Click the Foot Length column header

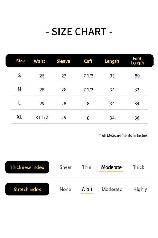click(x=137, y=61)
